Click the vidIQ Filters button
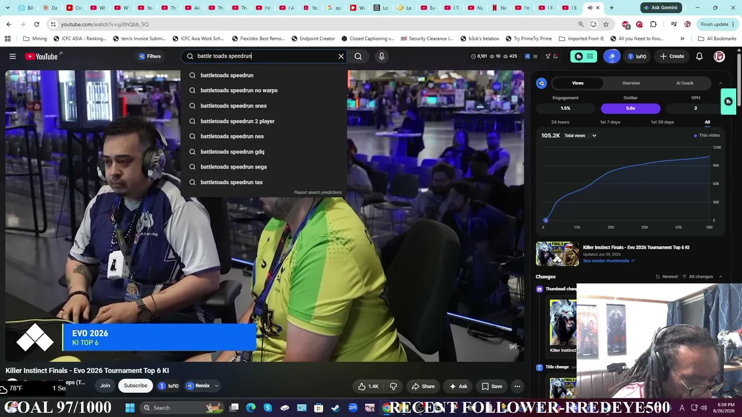 click(150, 56)
